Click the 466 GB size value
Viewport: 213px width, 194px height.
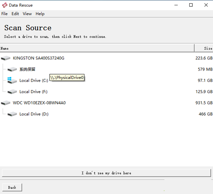(x=206, y=114)
